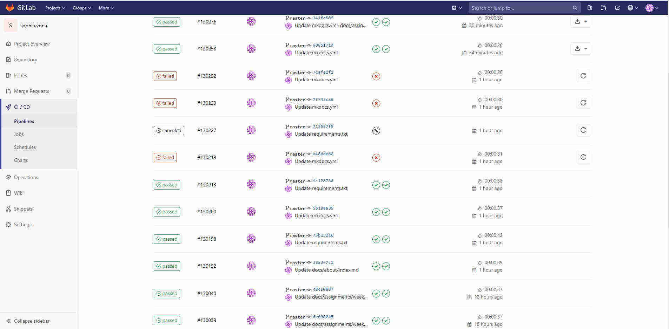Image resolution: width=669 pixels, height=329 pixels.
Task: Open commit message 'Update docs/about/index.md'
Action: tap(327, 270)
